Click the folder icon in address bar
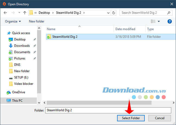The width and height of the screenshot is (176, 125). click(31, 12)
